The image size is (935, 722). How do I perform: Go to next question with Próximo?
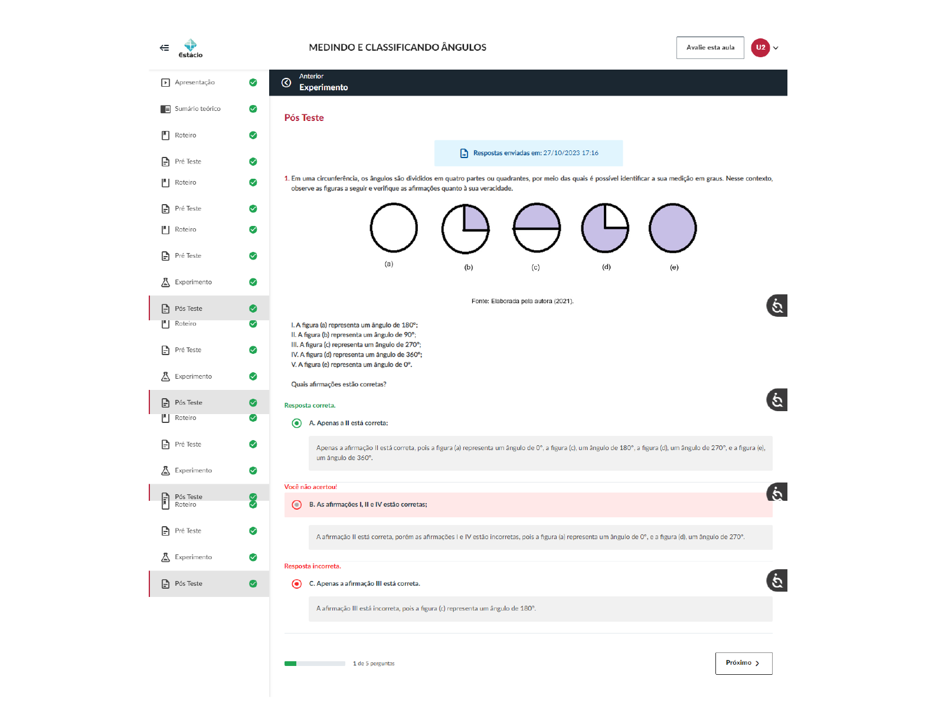(x=743, y=664)
